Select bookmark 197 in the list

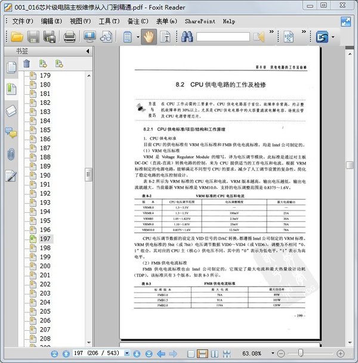45,238
